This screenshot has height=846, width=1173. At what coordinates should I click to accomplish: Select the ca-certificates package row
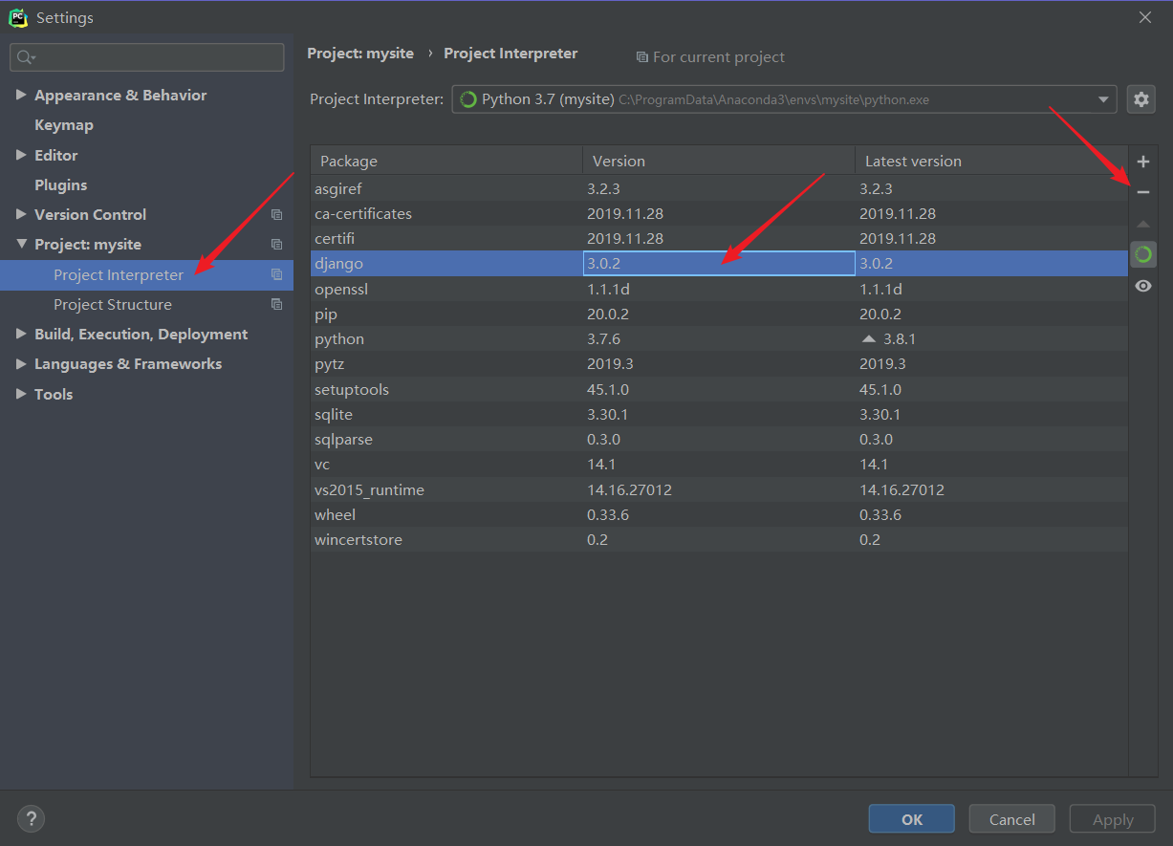[x=719, y=213]
